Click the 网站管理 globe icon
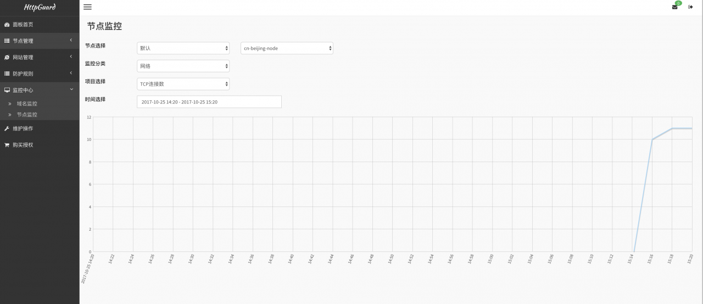This screenshot has height=304, width=703. pos(7,58)
